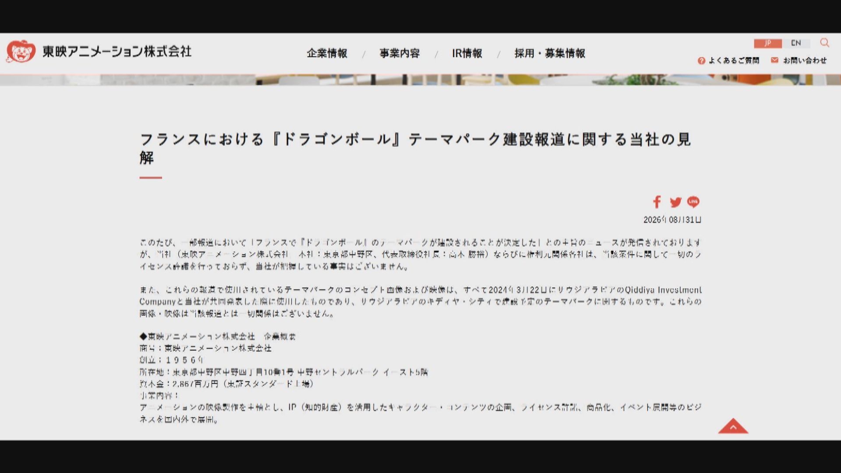841x473 pixels.
Task: Open the search magnifier icon
Action: tap(825, 42)
